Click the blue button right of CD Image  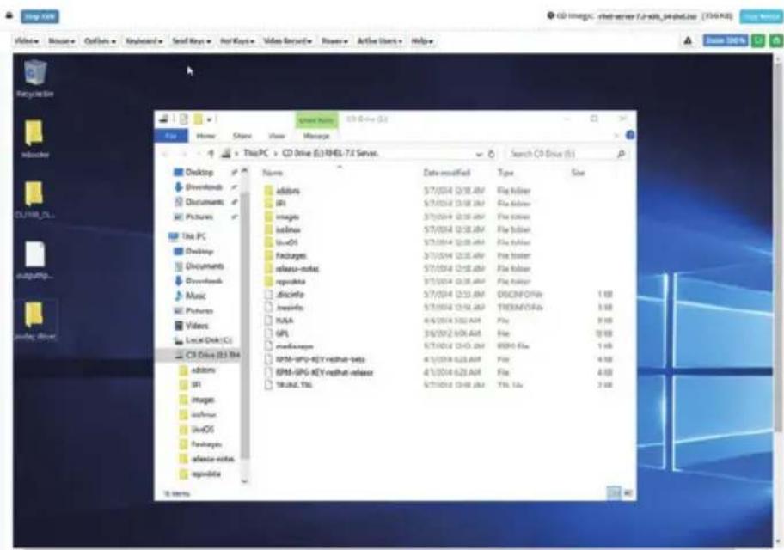click(761, 16)
